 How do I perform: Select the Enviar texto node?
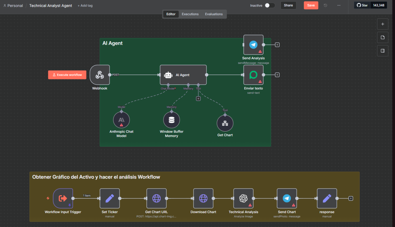[253, 75]
